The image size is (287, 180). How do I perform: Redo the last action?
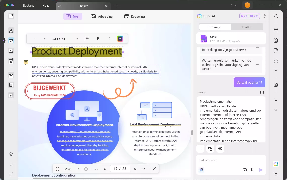[x=276, y=109]
